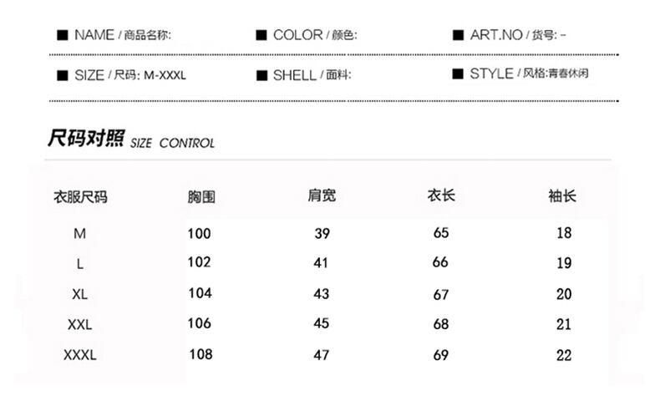660x396 pixels.
Task: Select the M size row label
Action: pyautogui.click(x=80, y=234)
